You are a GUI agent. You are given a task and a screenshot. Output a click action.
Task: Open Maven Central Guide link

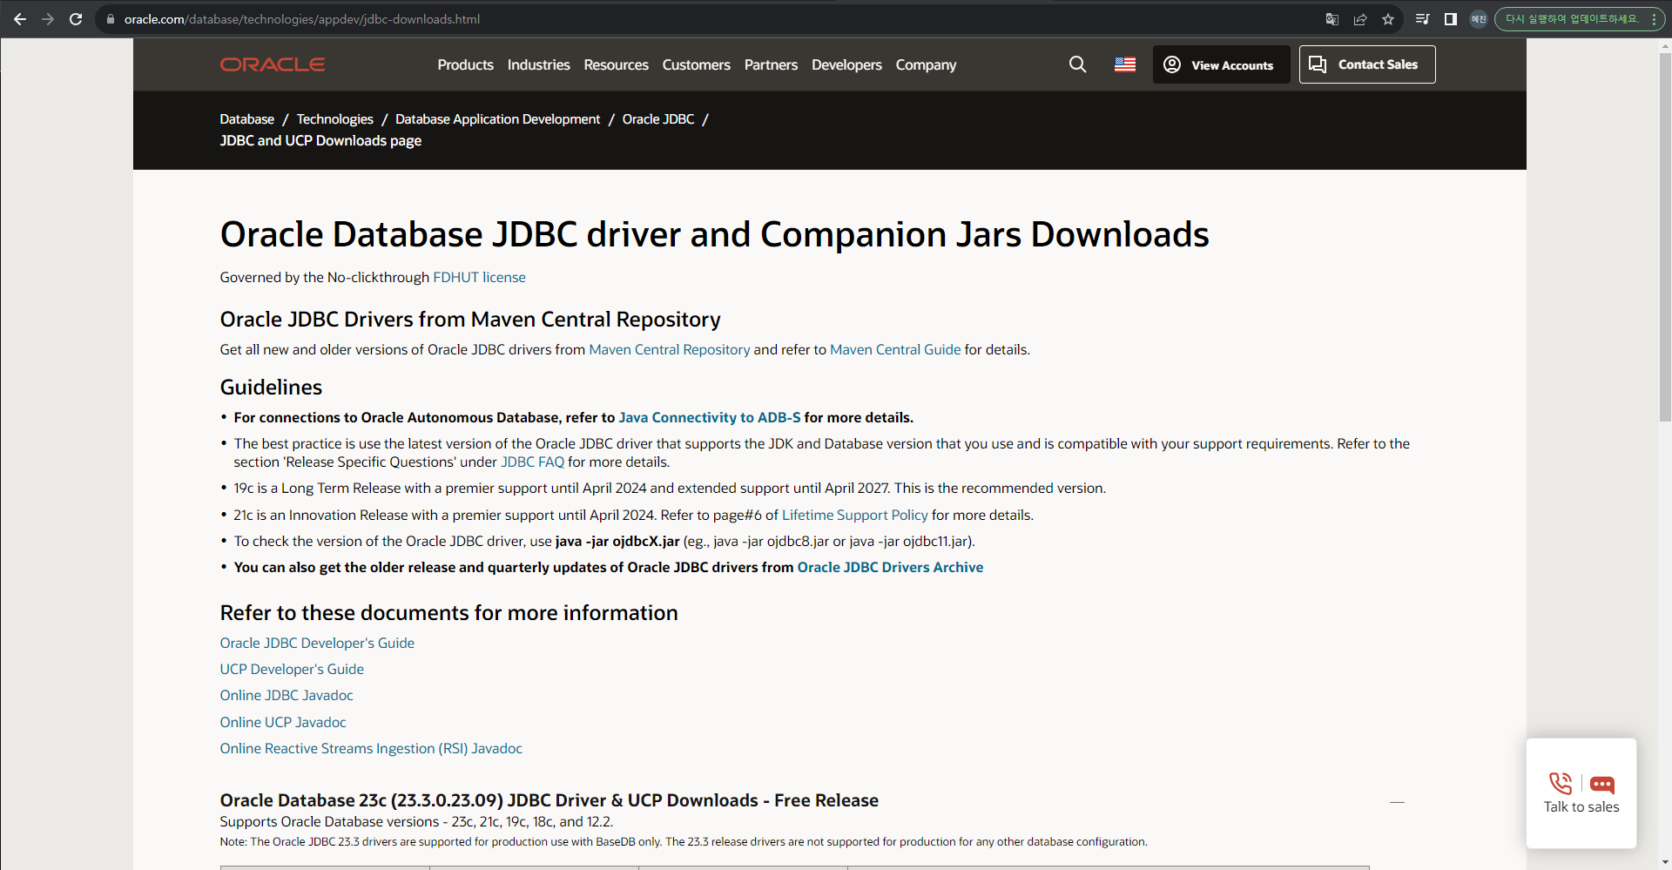coord(895,349)
